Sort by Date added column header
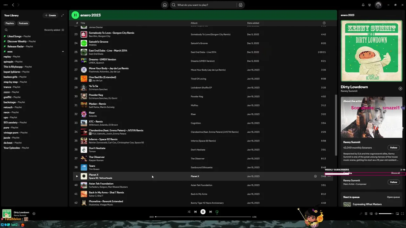The width and height of the screenshot is (406, 228). click(253, 23)
